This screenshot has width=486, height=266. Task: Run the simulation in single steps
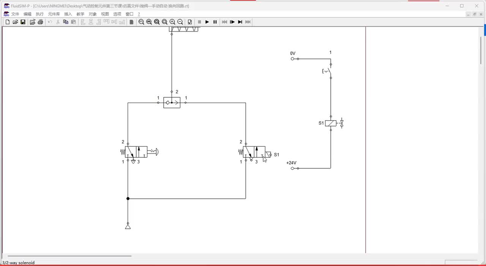tap(232, 22)
